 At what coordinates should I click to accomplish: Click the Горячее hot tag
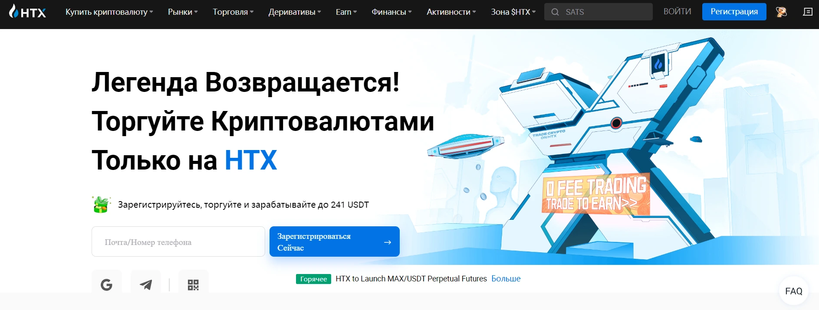[313, 279]
